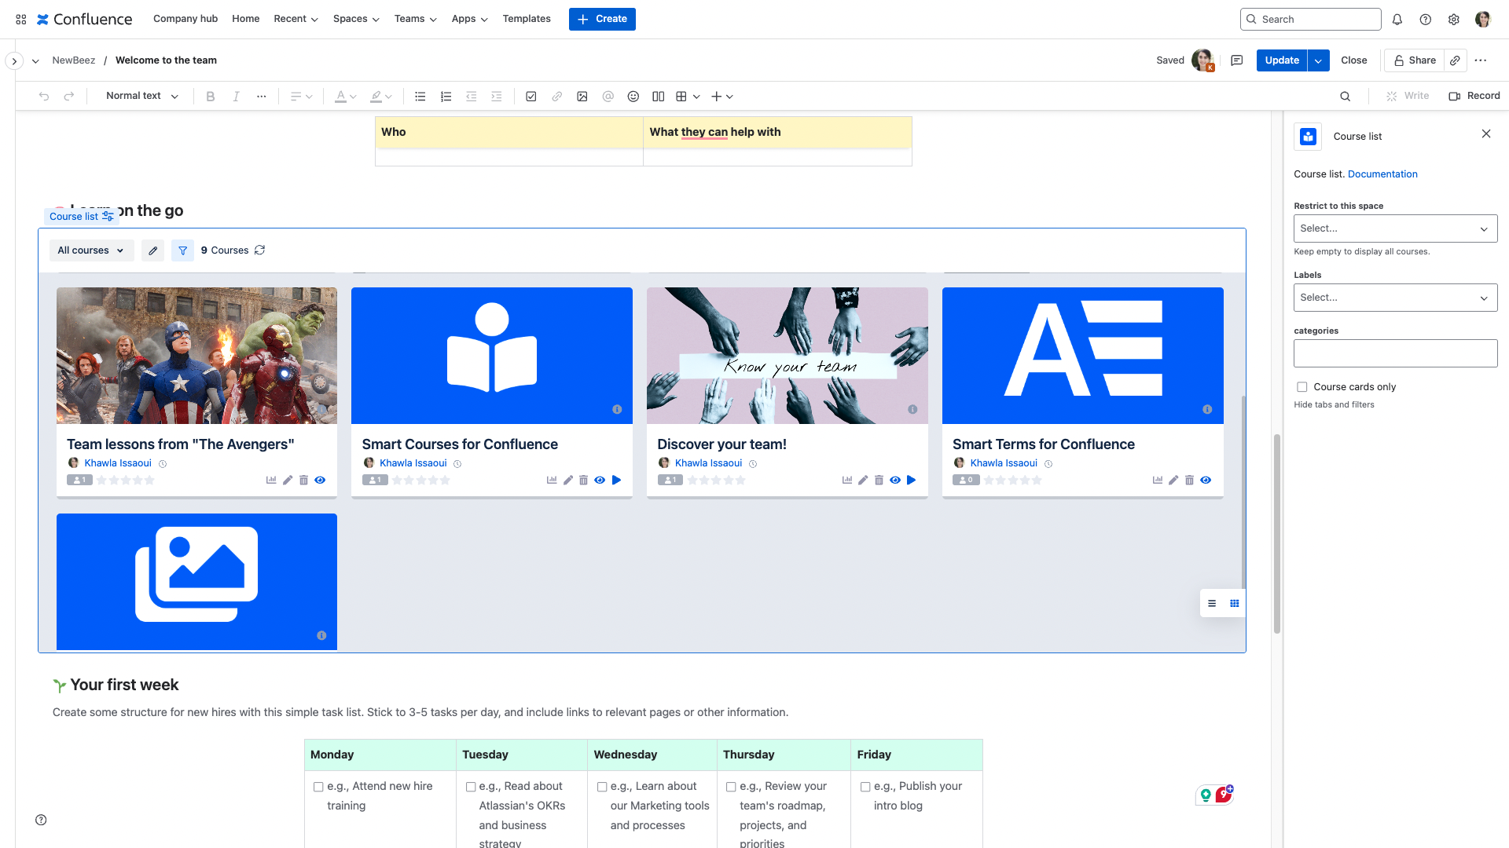Delete the Avengers course with trash icon
This screenshot has height=848, width=1509.
coord(303,481)
